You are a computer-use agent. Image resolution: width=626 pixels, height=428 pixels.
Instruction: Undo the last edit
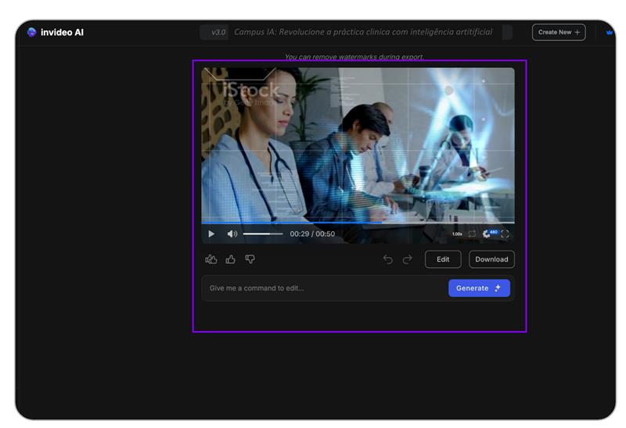[387, 259]
